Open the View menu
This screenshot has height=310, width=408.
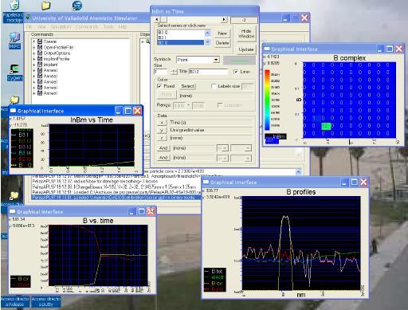click(x=41, y=27)
